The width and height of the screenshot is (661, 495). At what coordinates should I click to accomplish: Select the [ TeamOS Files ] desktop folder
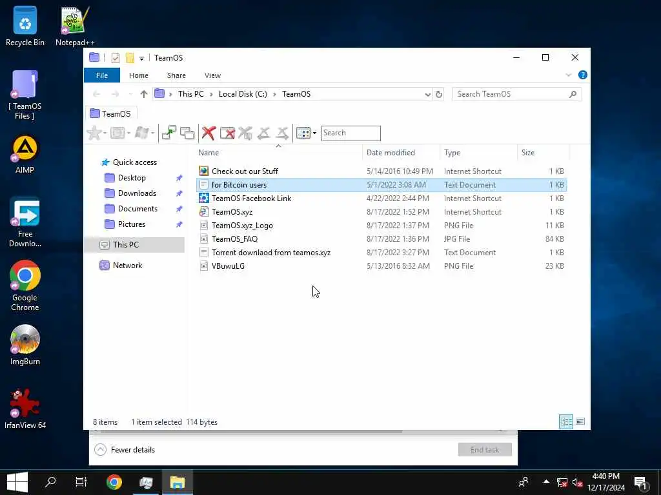tap(25, 95)
